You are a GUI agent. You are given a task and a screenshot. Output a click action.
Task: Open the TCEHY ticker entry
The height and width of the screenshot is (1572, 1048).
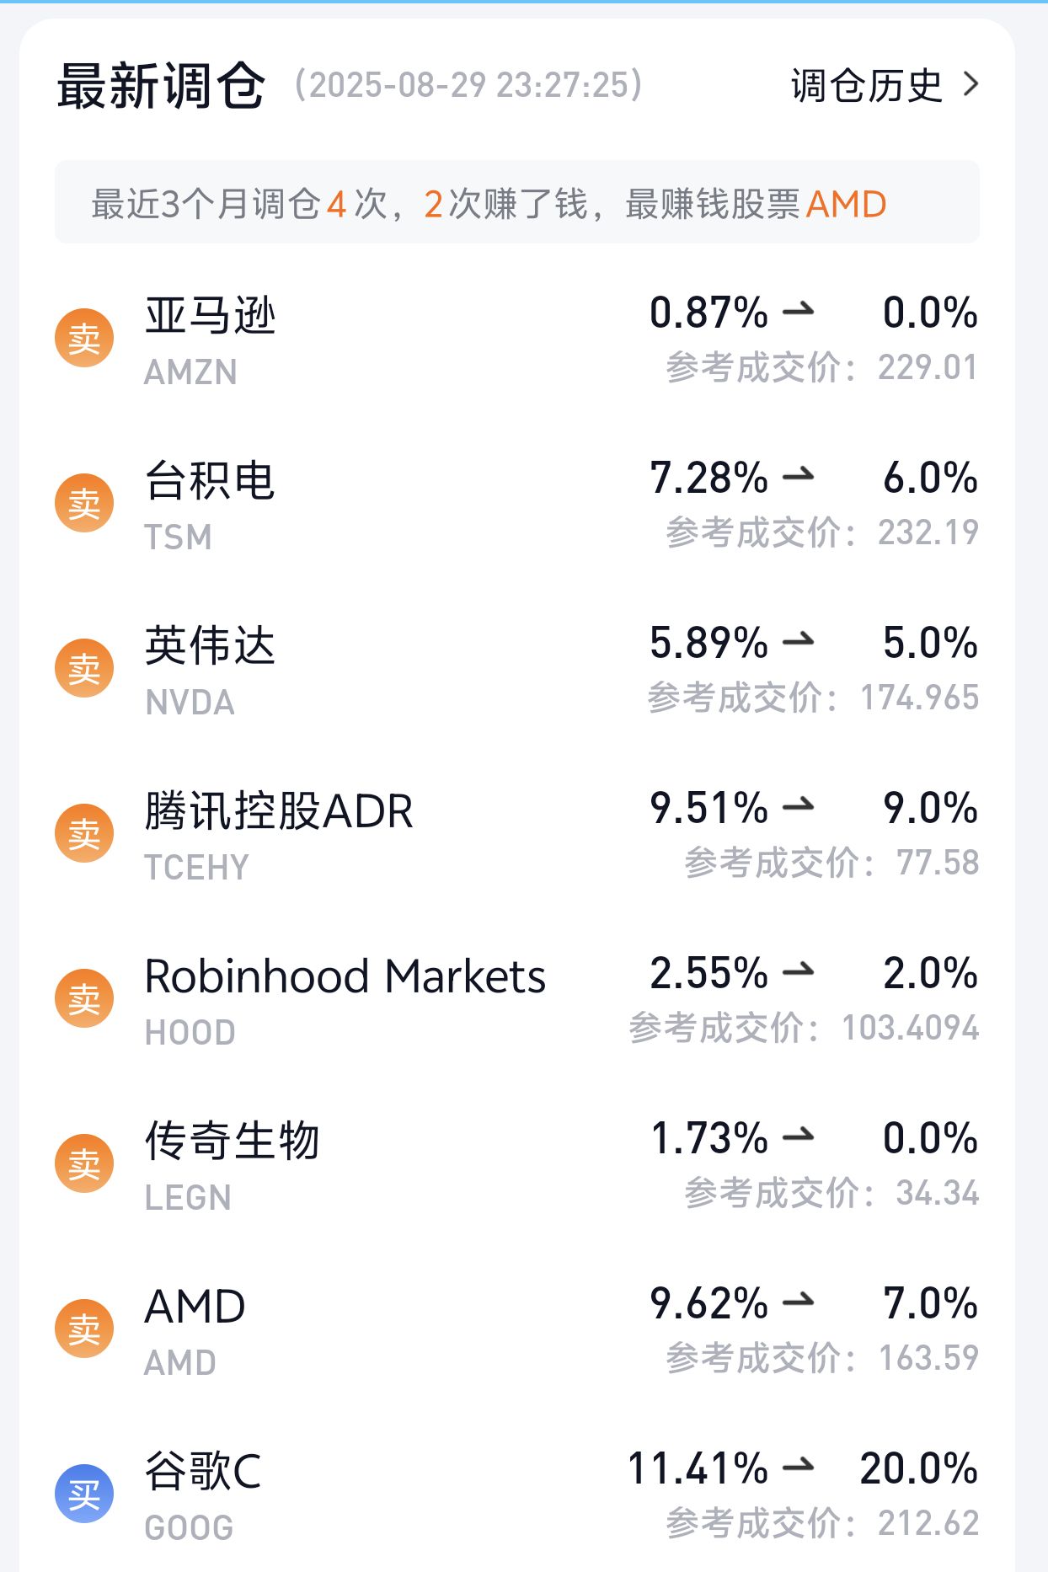196,868
